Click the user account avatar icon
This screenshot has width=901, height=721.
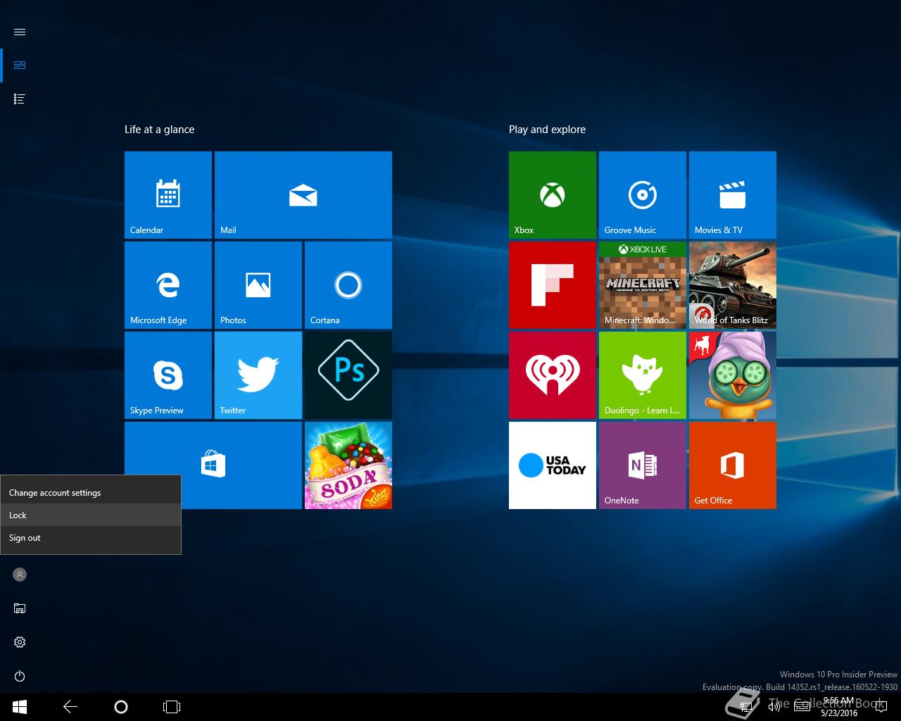(x=20, y=575)
